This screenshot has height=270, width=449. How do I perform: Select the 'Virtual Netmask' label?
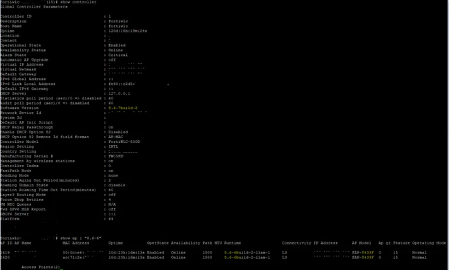pos(18,69)
